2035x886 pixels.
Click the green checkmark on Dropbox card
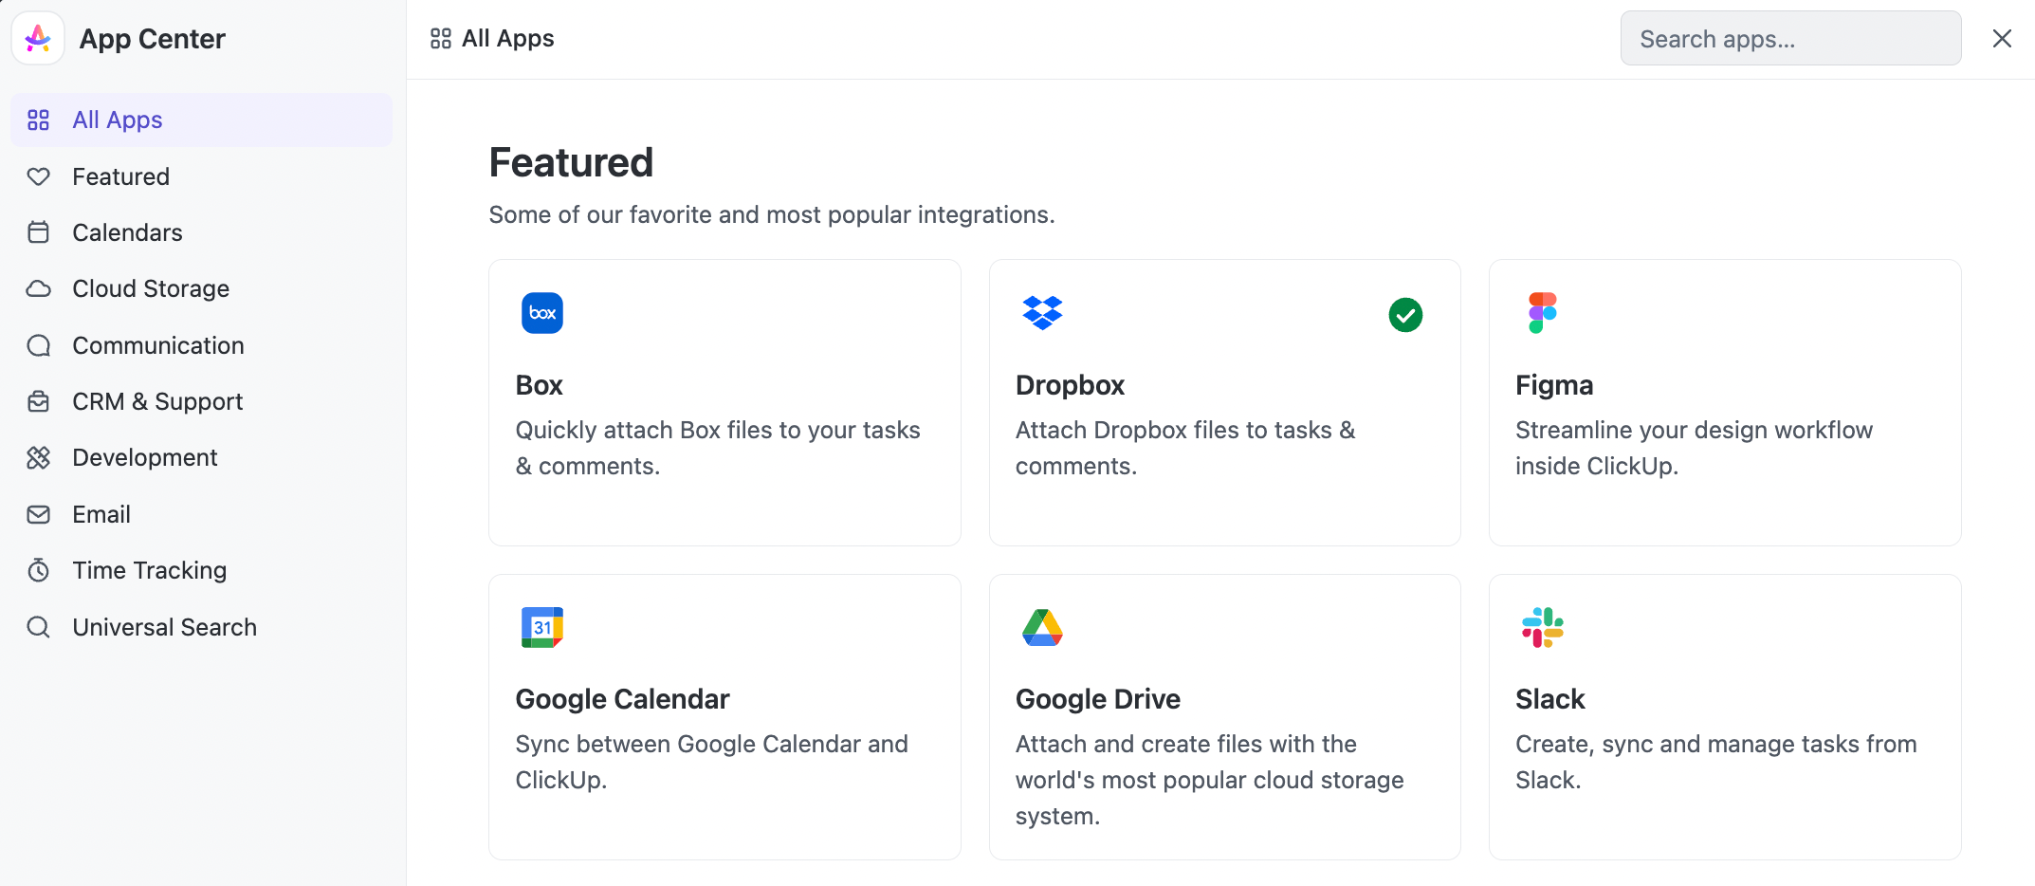pyautogui.click(x=1404, y=315)
